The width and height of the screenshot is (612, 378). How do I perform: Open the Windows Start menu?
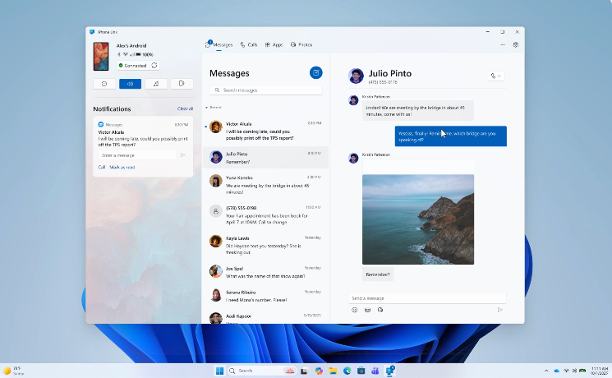point(219,371)
